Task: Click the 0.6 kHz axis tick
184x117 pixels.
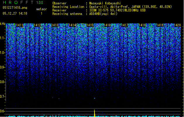Action: coord(3,111)
